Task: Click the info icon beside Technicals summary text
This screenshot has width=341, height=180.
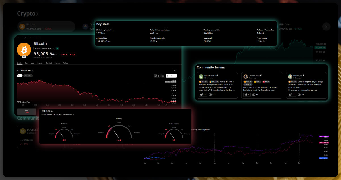Action: tap(74, 114)
